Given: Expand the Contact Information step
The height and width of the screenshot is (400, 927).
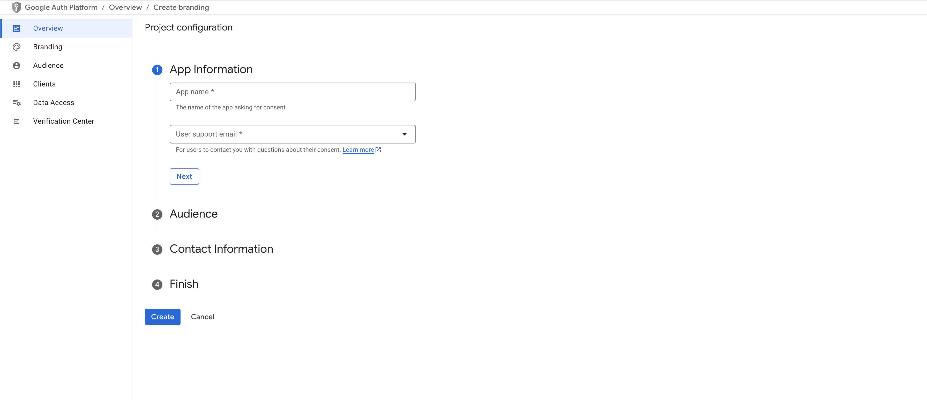Looking at the screenshot, I should coord(157,249).
